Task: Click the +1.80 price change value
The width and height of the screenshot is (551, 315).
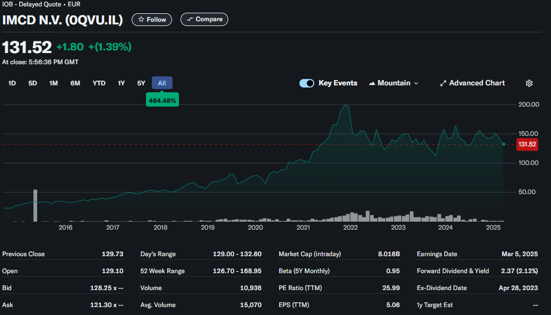Action: click(70, 47)
